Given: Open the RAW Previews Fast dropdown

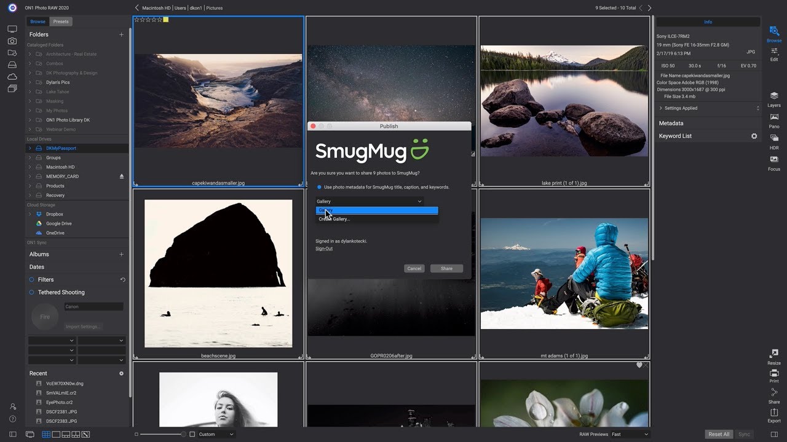Looking at the screenshot, I should coord(630,435).
